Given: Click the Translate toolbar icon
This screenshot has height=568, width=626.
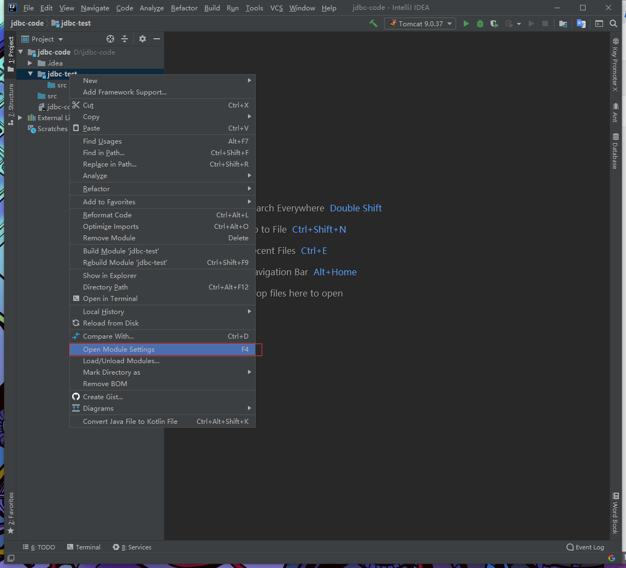Looking at the screenshot, I should (x=581, y=23).
